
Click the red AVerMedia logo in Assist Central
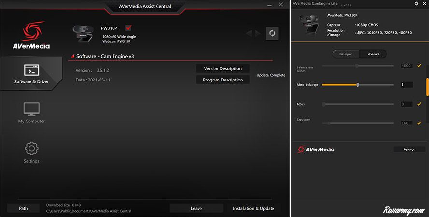[31, 35]
